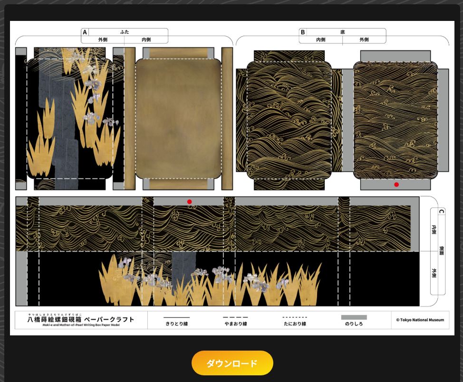The height and width of the screenshot is (382, 463).
Task: Click the ふた label in section A
Action: coord(125,32)
